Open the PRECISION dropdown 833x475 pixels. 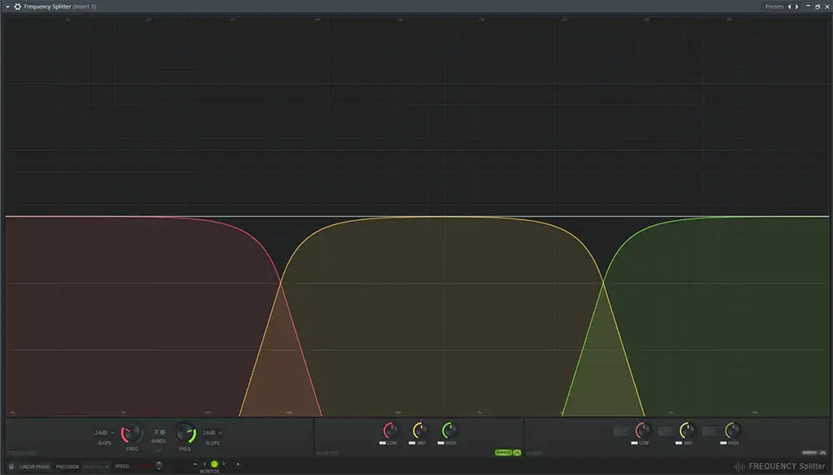coord(96,467)
